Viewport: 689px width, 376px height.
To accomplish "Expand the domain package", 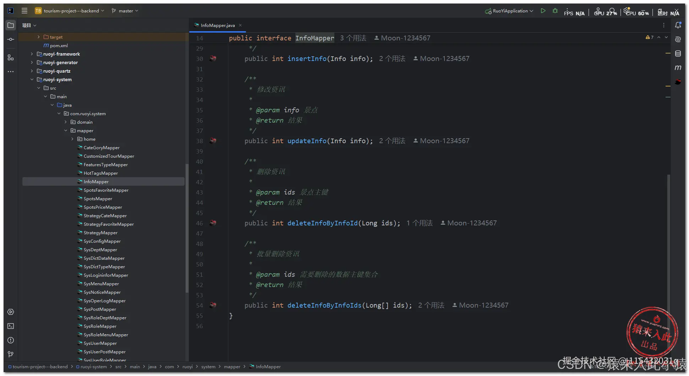I will point(66,122).
